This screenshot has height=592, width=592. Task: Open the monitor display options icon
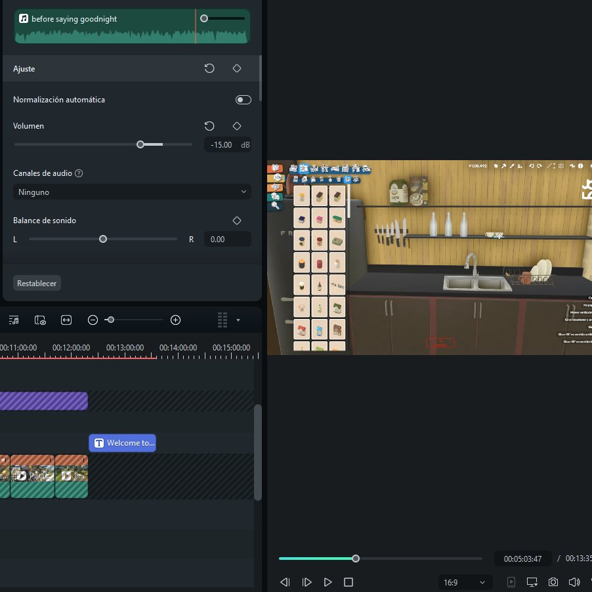click(x=532, y=582)
